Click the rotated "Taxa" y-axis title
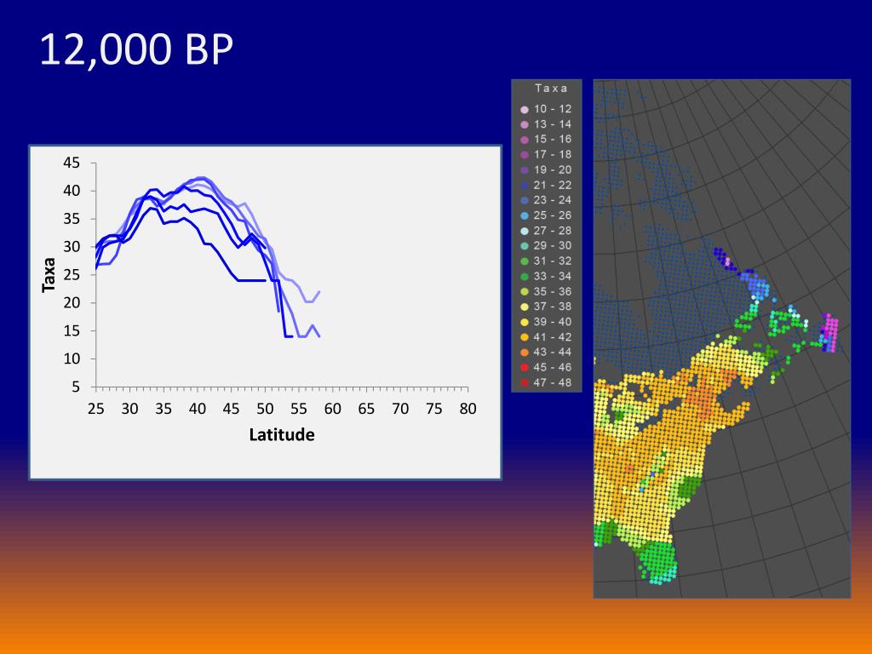The width and height of the screenshot is (872, 654). tap(49, 275)
